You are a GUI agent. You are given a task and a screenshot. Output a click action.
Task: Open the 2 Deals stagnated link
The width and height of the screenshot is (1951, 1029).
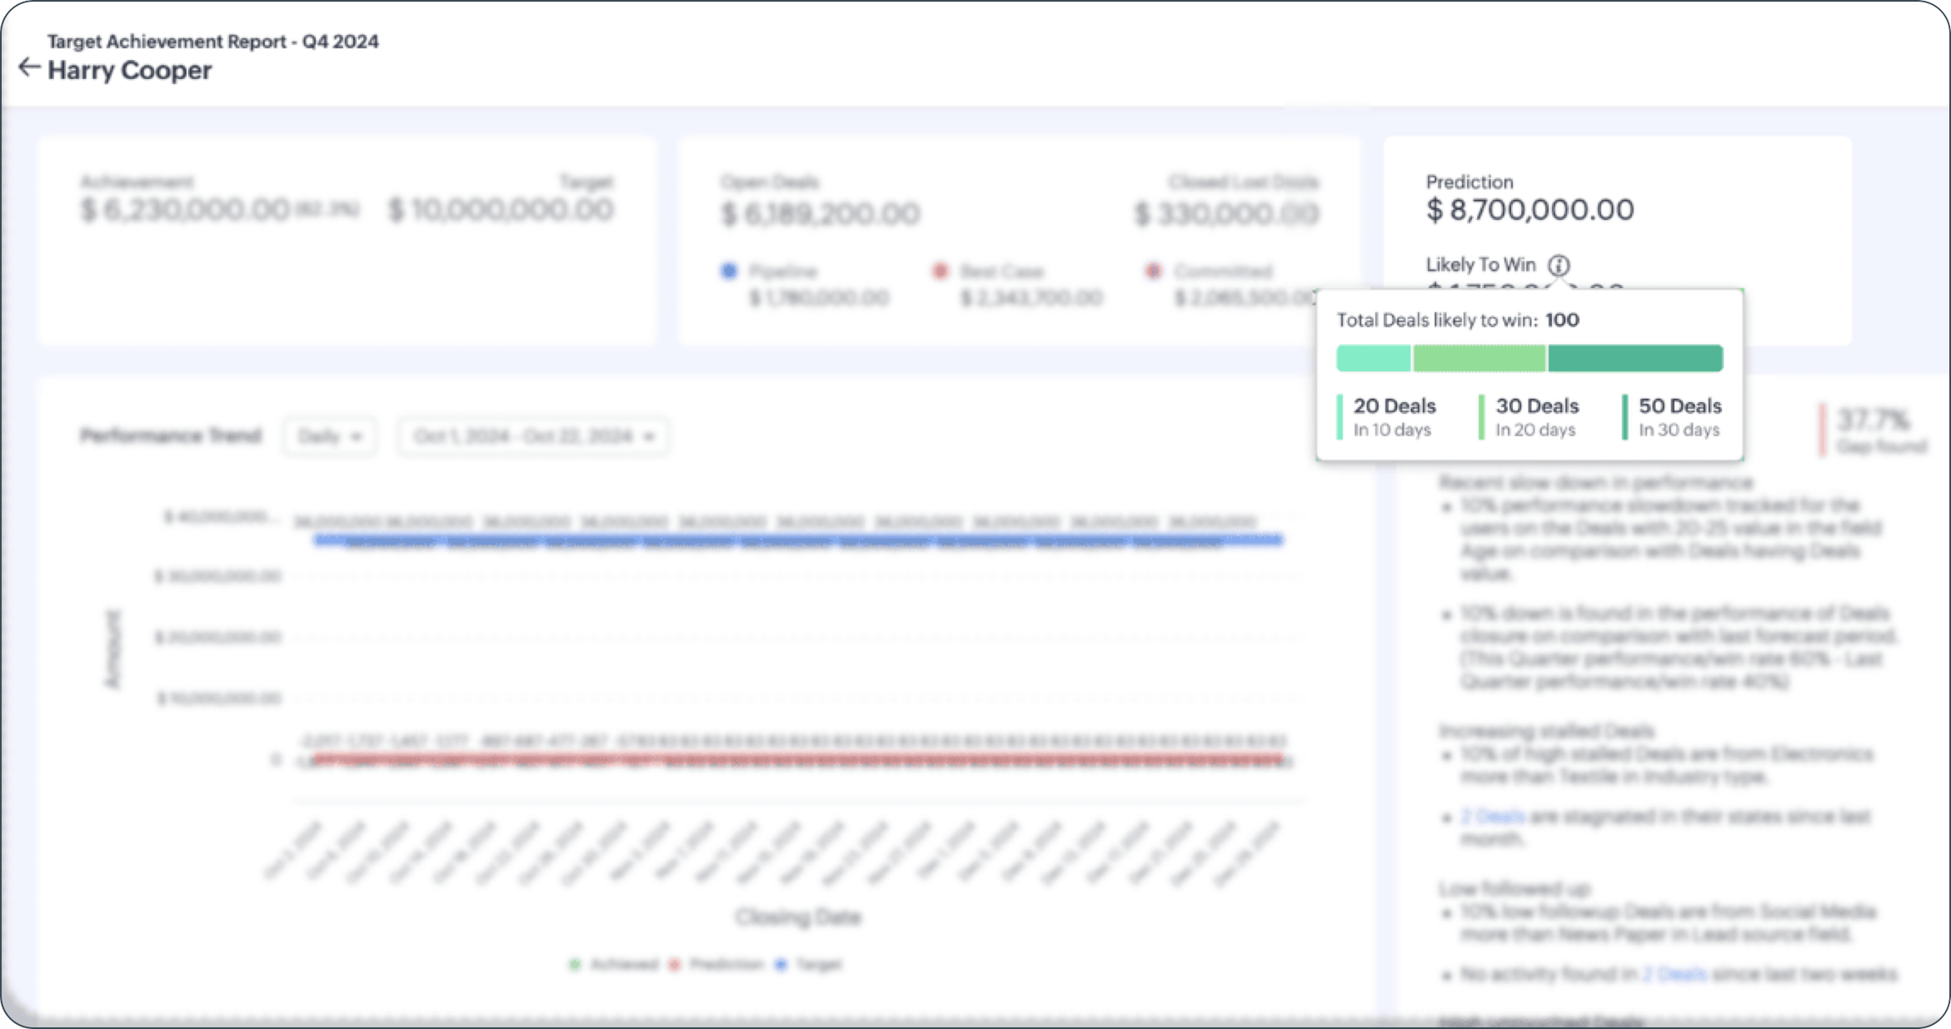1493,817
